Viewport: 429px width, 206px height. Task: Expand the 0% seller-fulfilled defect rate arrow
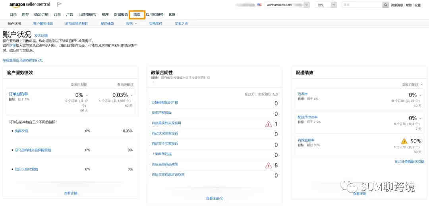tap(87, 95)
